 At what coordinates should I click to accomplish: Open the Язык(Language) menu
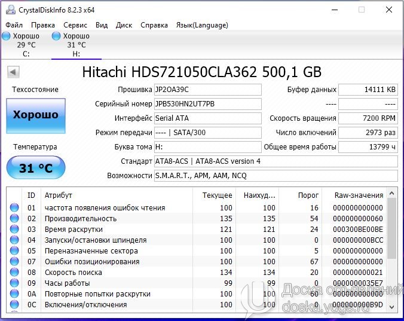[x=202, y=25]
